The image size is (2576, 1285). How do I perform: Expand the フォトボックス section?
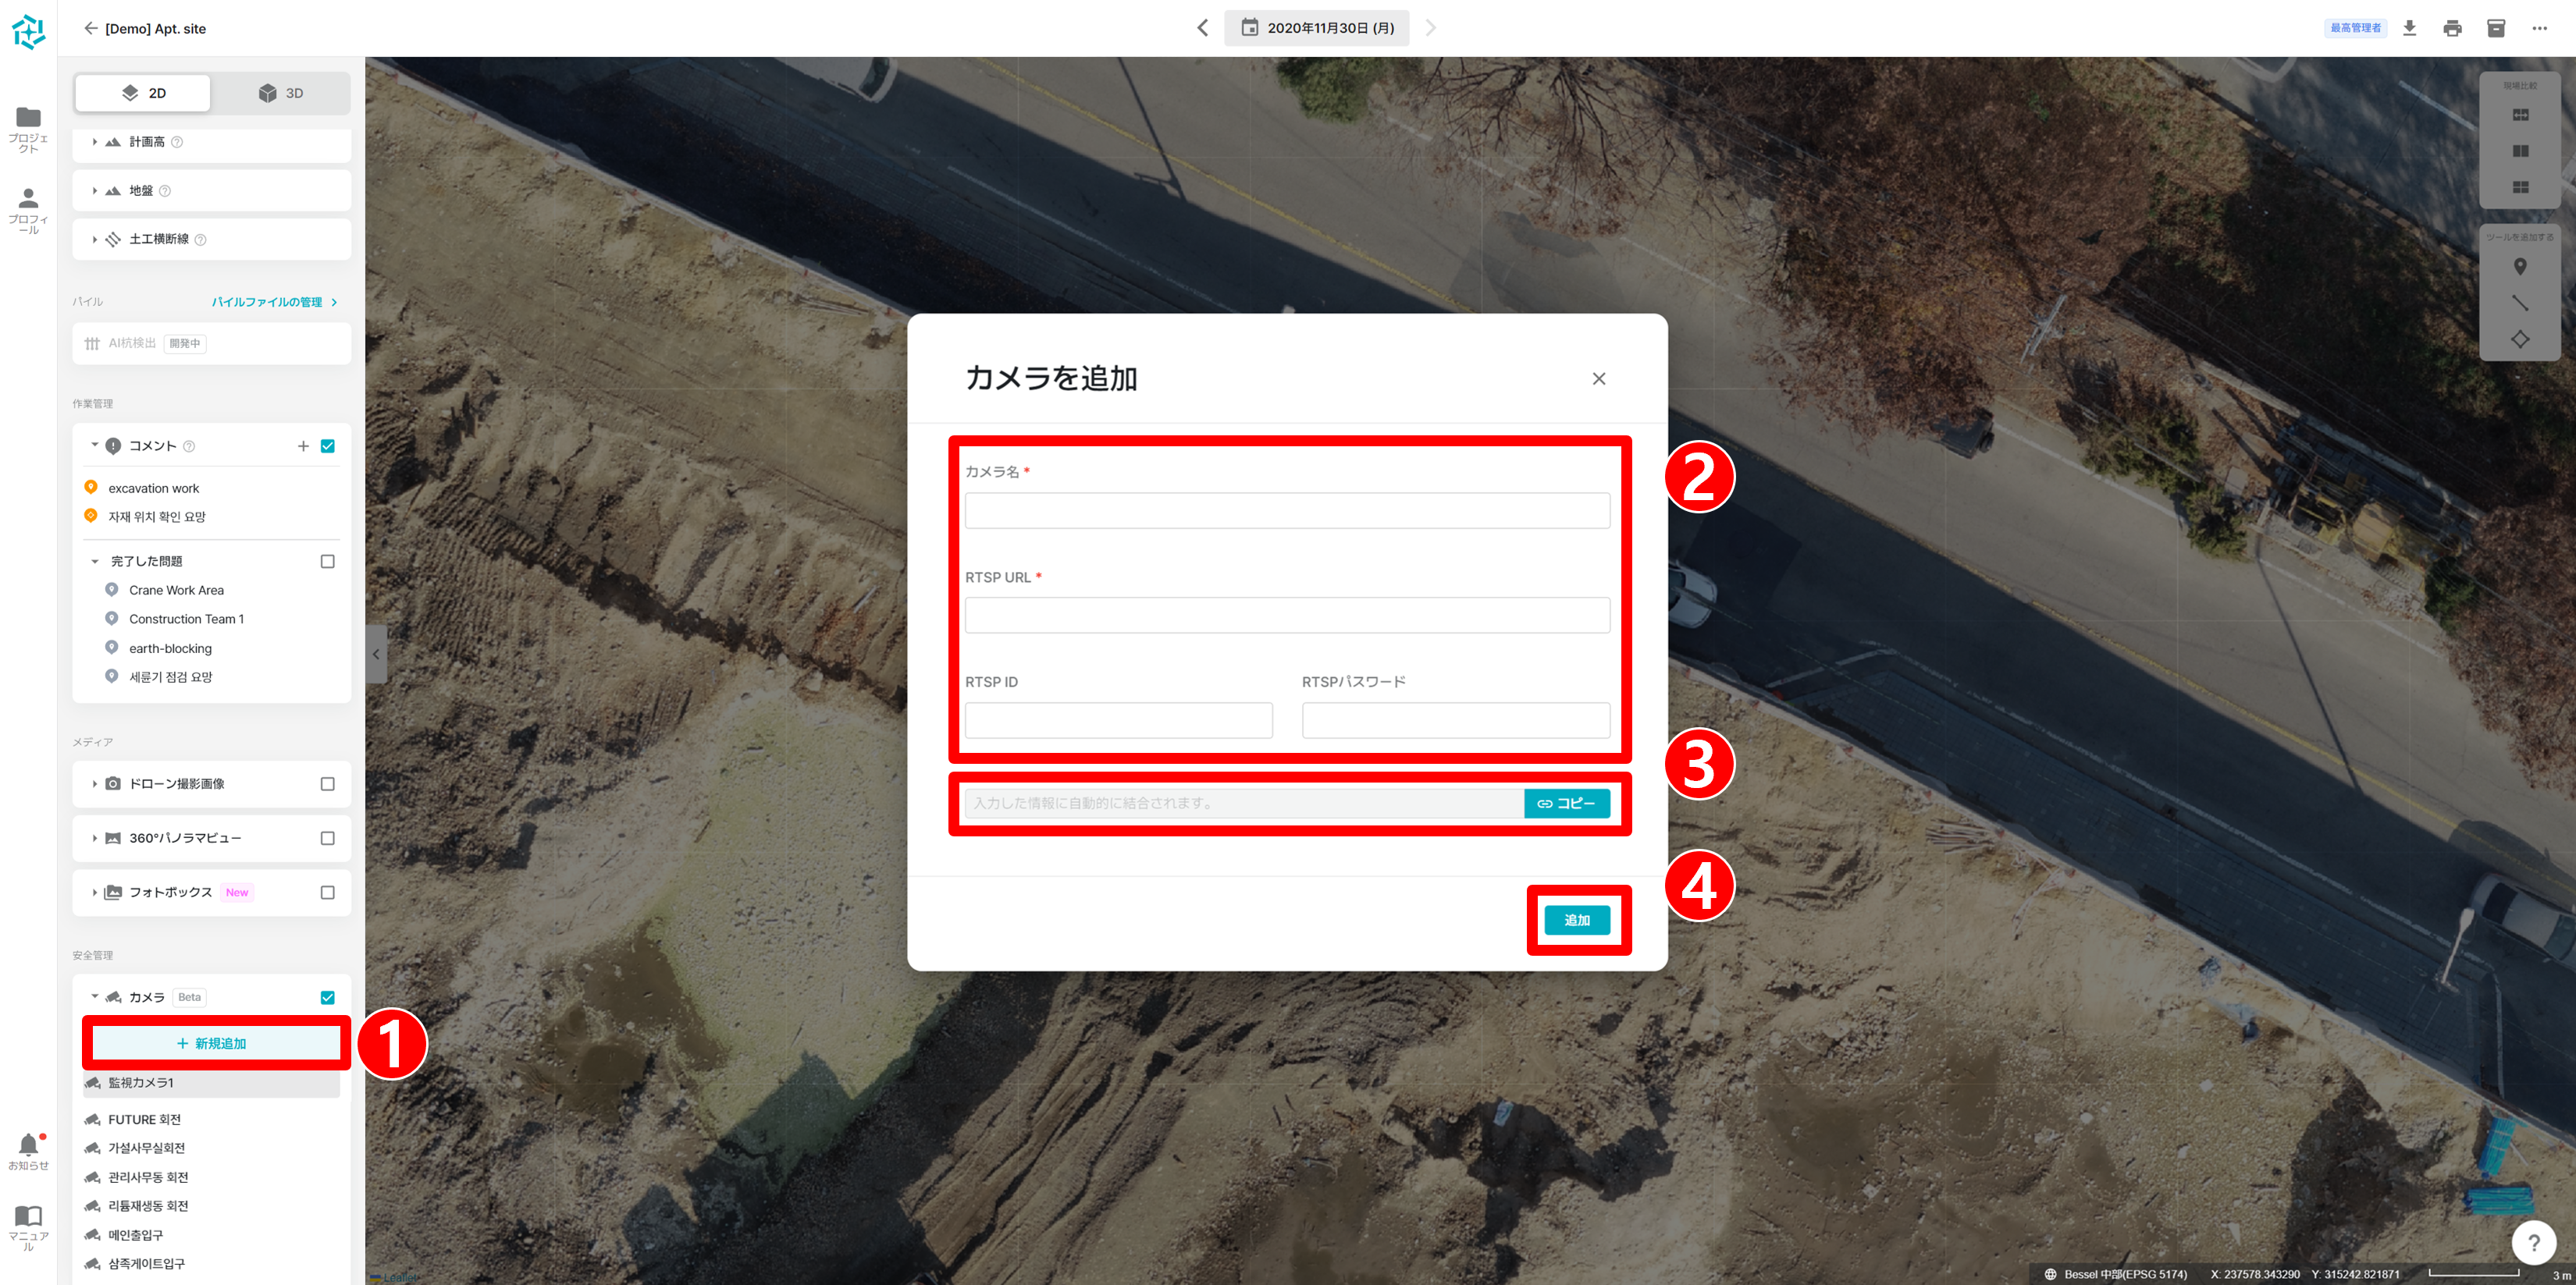pos(95,891)
